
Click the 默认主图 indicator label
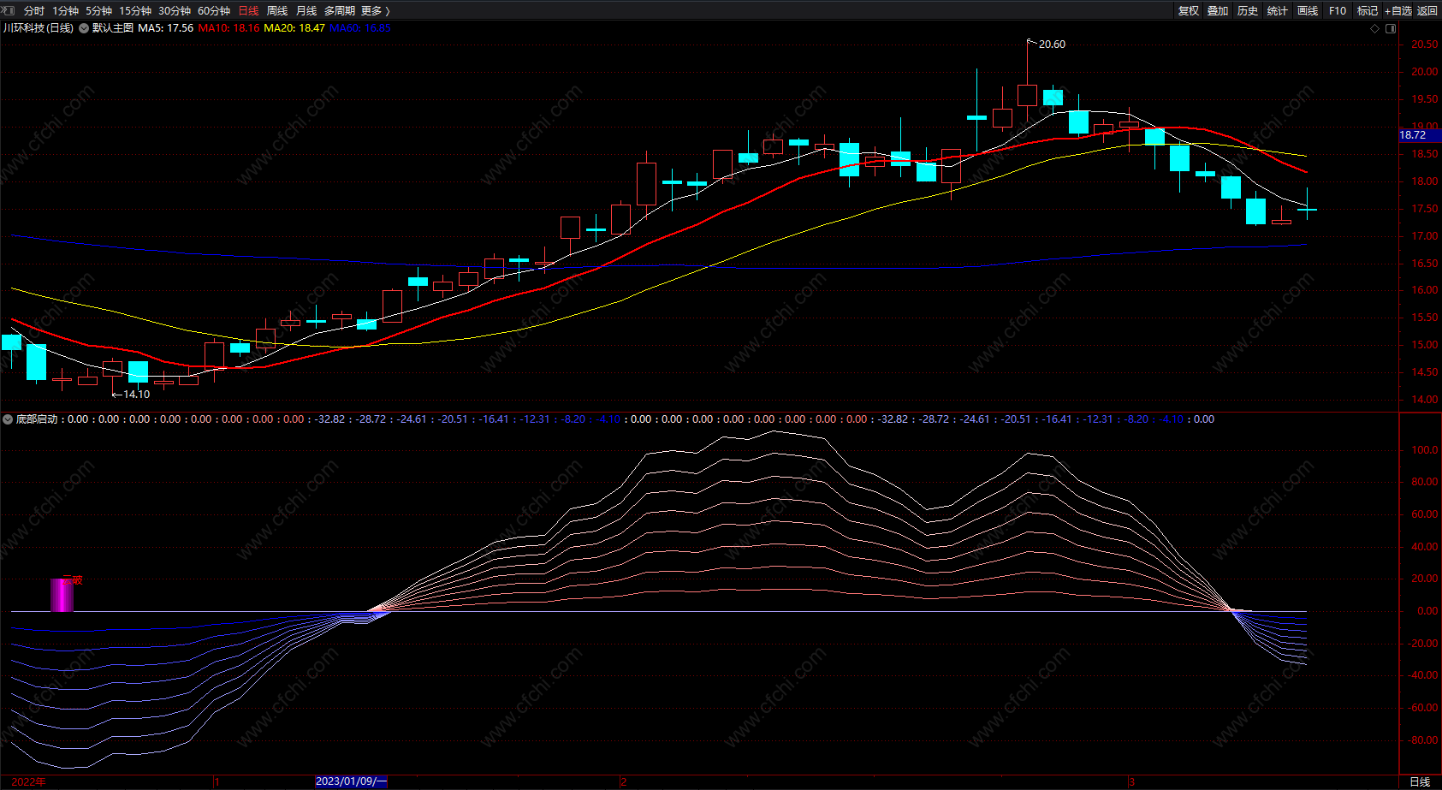click(x=113, y=28)
